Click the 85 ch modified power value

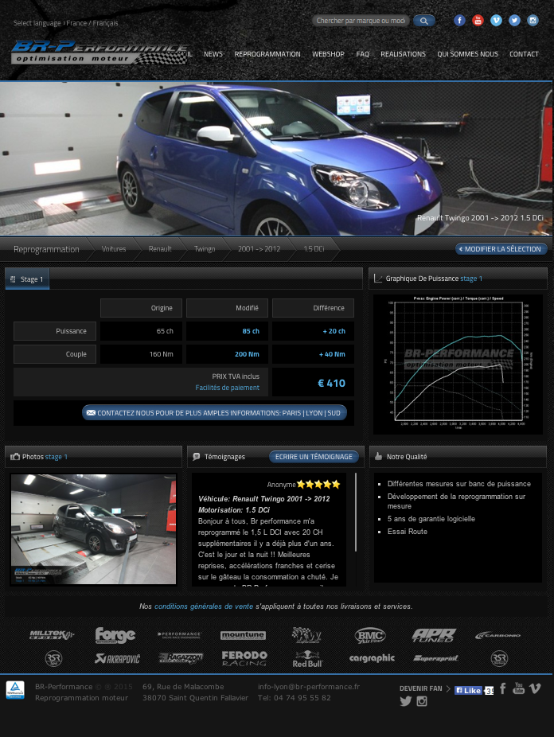pos(251,331)
